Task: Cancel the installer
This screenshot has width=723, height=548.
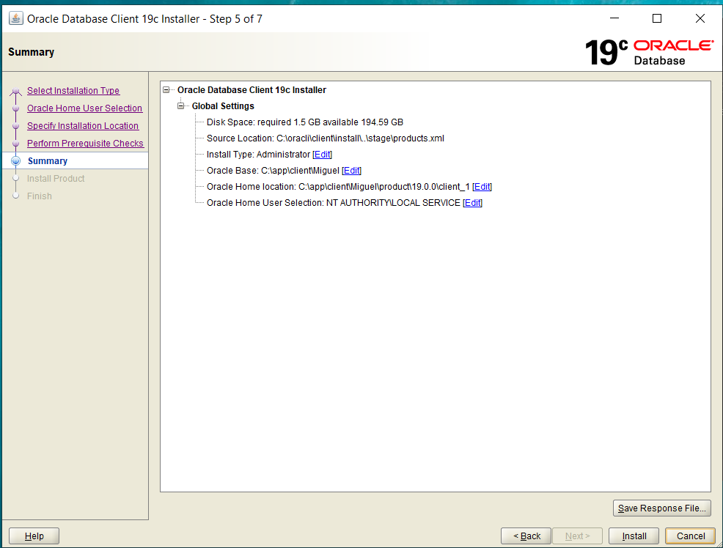Action: pos(690,536)
